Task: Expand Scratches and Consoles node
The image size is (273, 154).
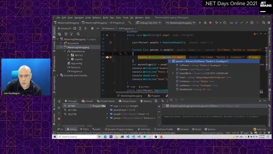Action: [58, 75]
